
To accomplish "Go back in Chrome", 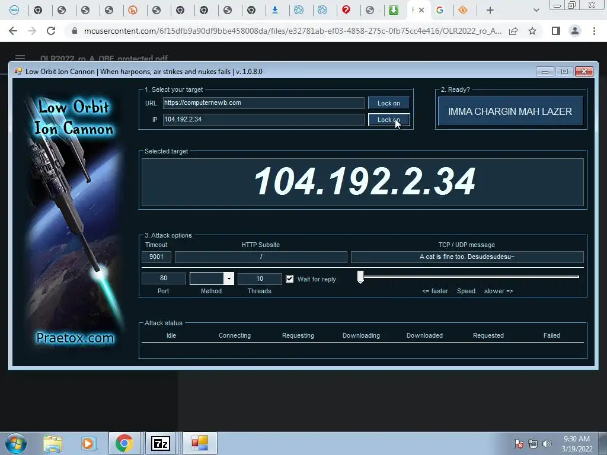I will (13, 31).
